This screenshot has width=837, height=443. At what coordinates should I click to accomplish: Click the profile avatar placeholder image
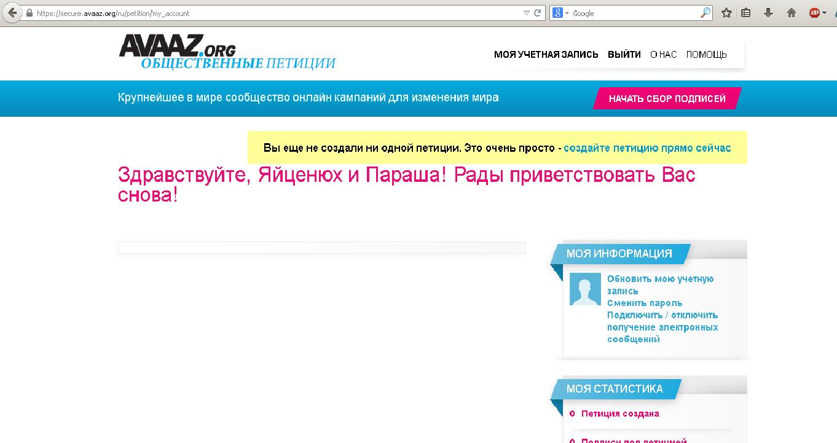585,289
